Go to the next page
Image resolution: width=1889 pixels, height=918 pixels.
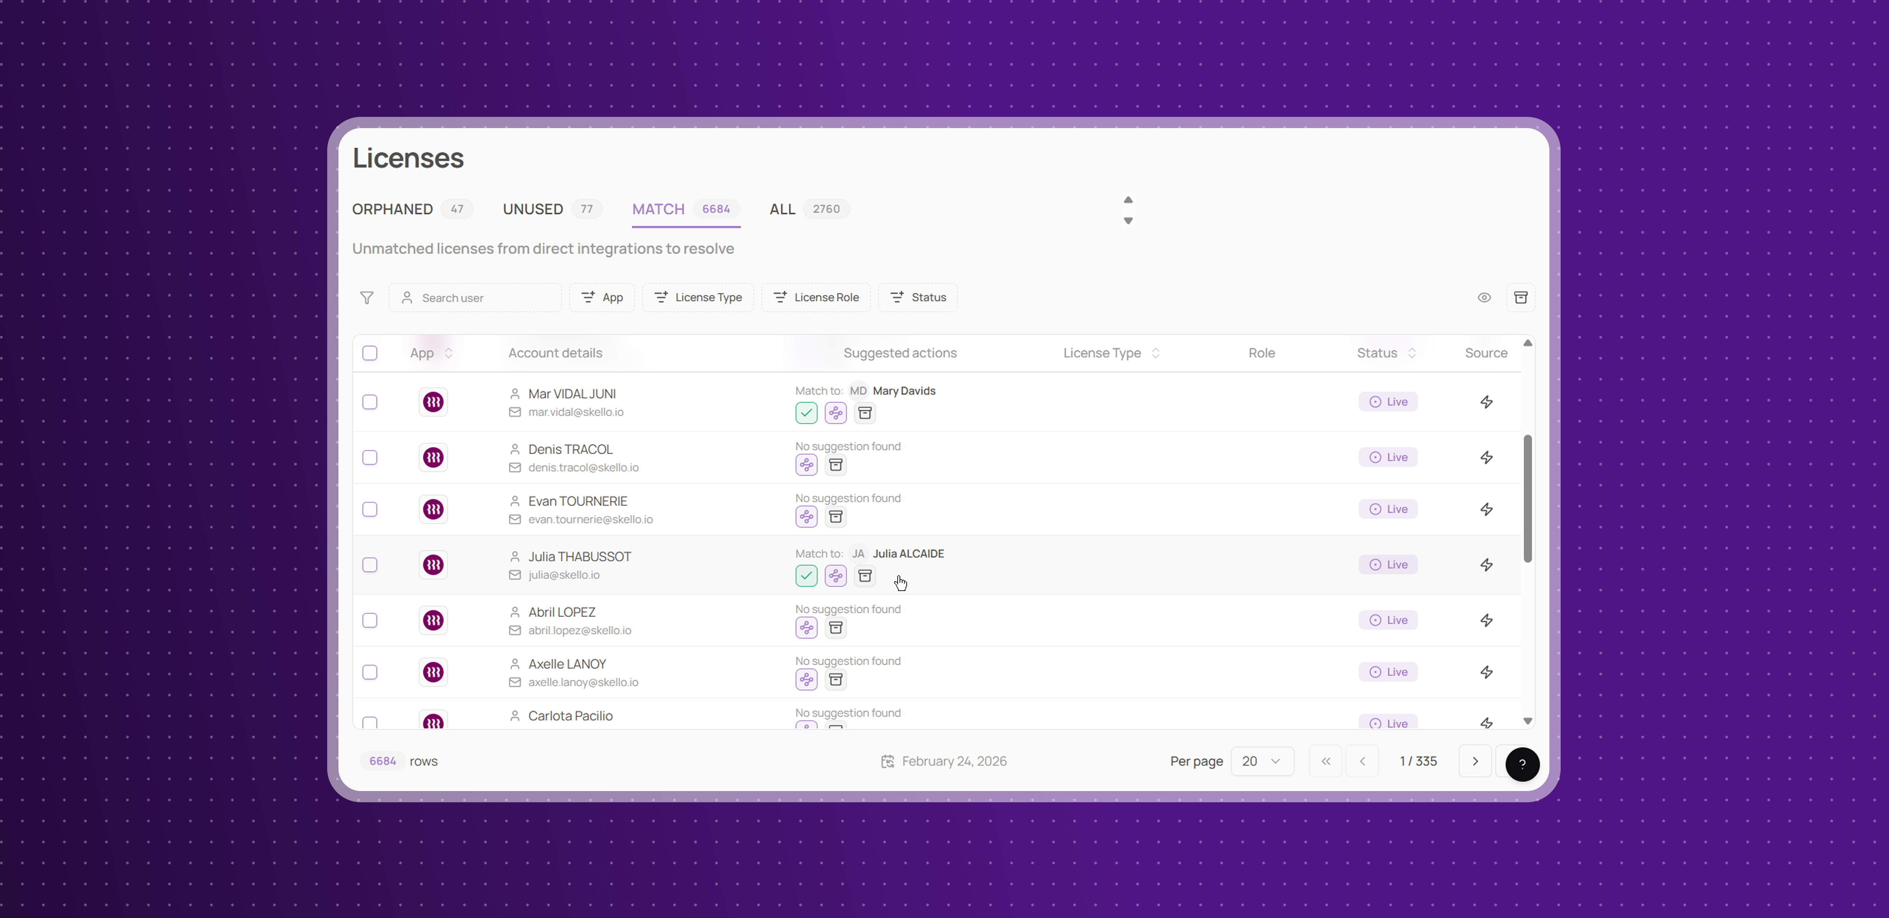tap(1475, 761)
